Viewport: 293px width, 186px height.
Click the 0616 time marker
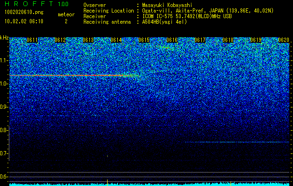tap(172, 40)
